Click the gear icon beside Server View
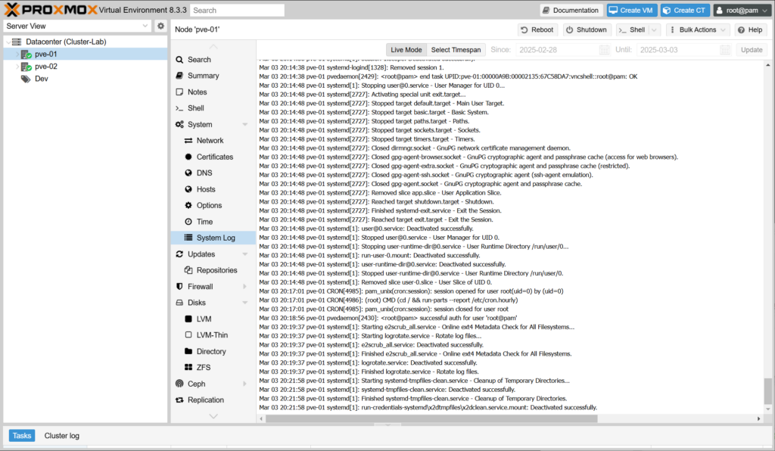The width and height of the screenshot is (775, 451). pyautogui.click(x=160, y=26)
